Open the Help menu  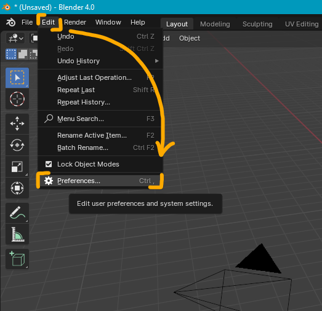click(138, 22)
